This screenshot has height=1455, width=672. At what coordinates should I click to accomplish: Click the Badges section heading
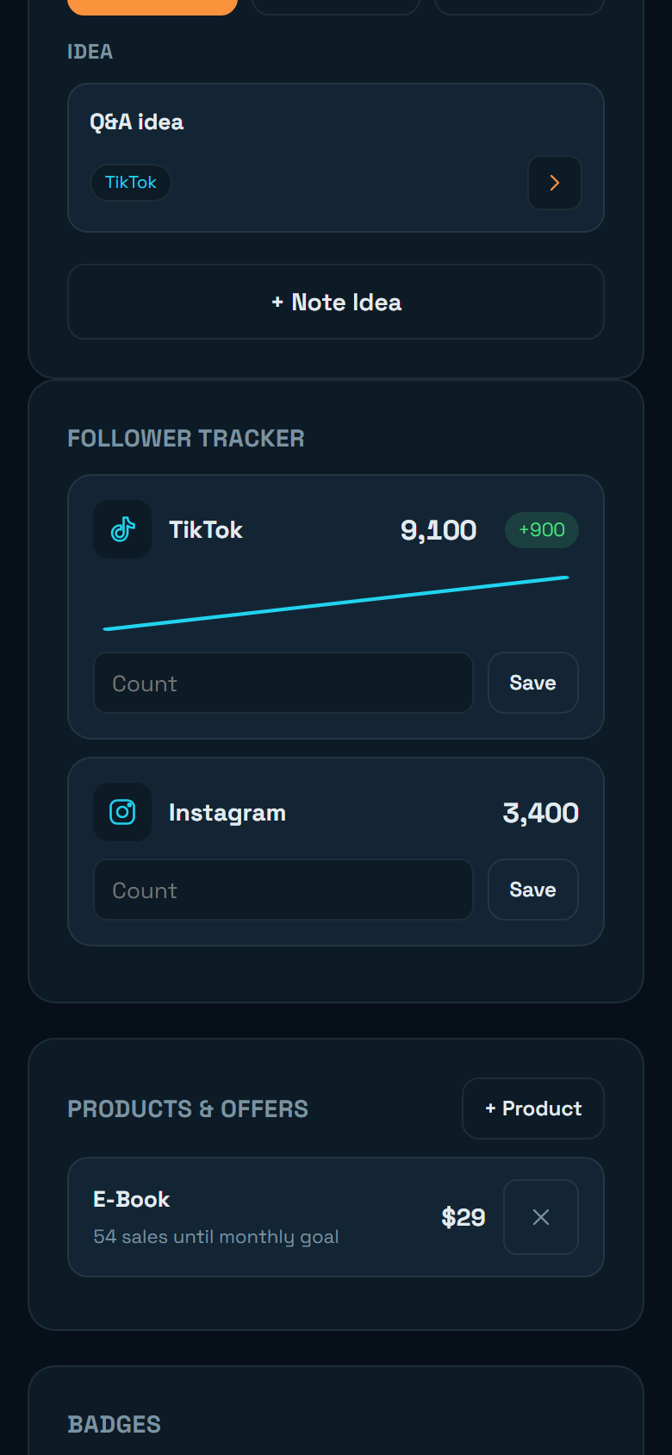point(115,1424)
